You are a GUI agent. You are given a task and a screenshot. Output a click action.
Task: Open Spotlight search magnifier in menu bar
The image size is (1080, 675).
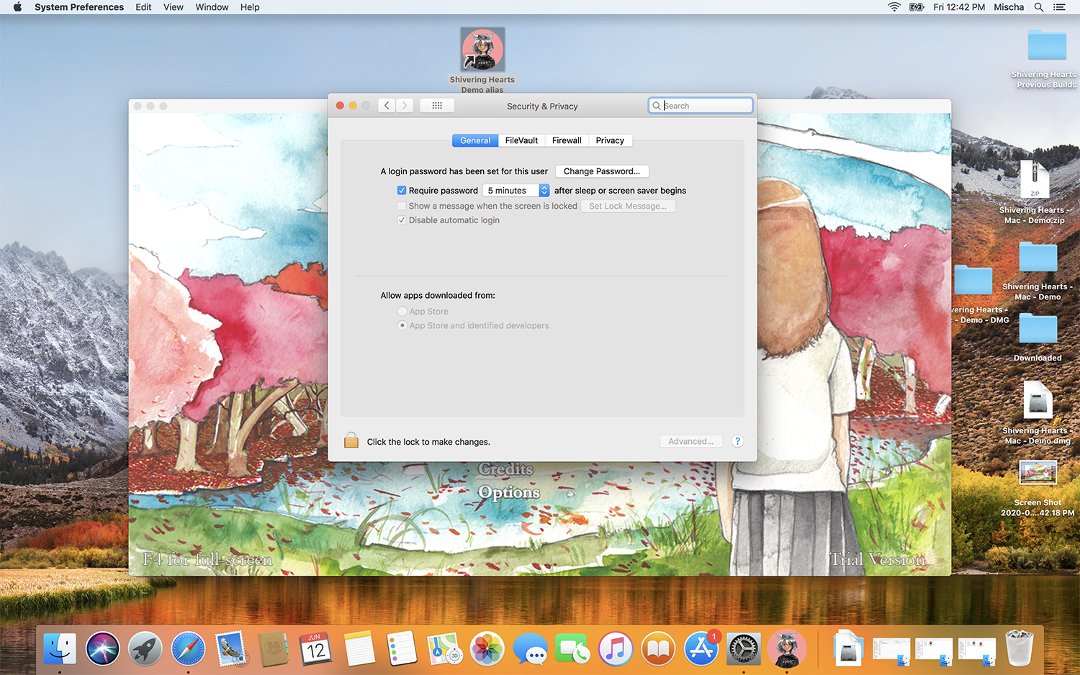click(x=1039, y=7)
